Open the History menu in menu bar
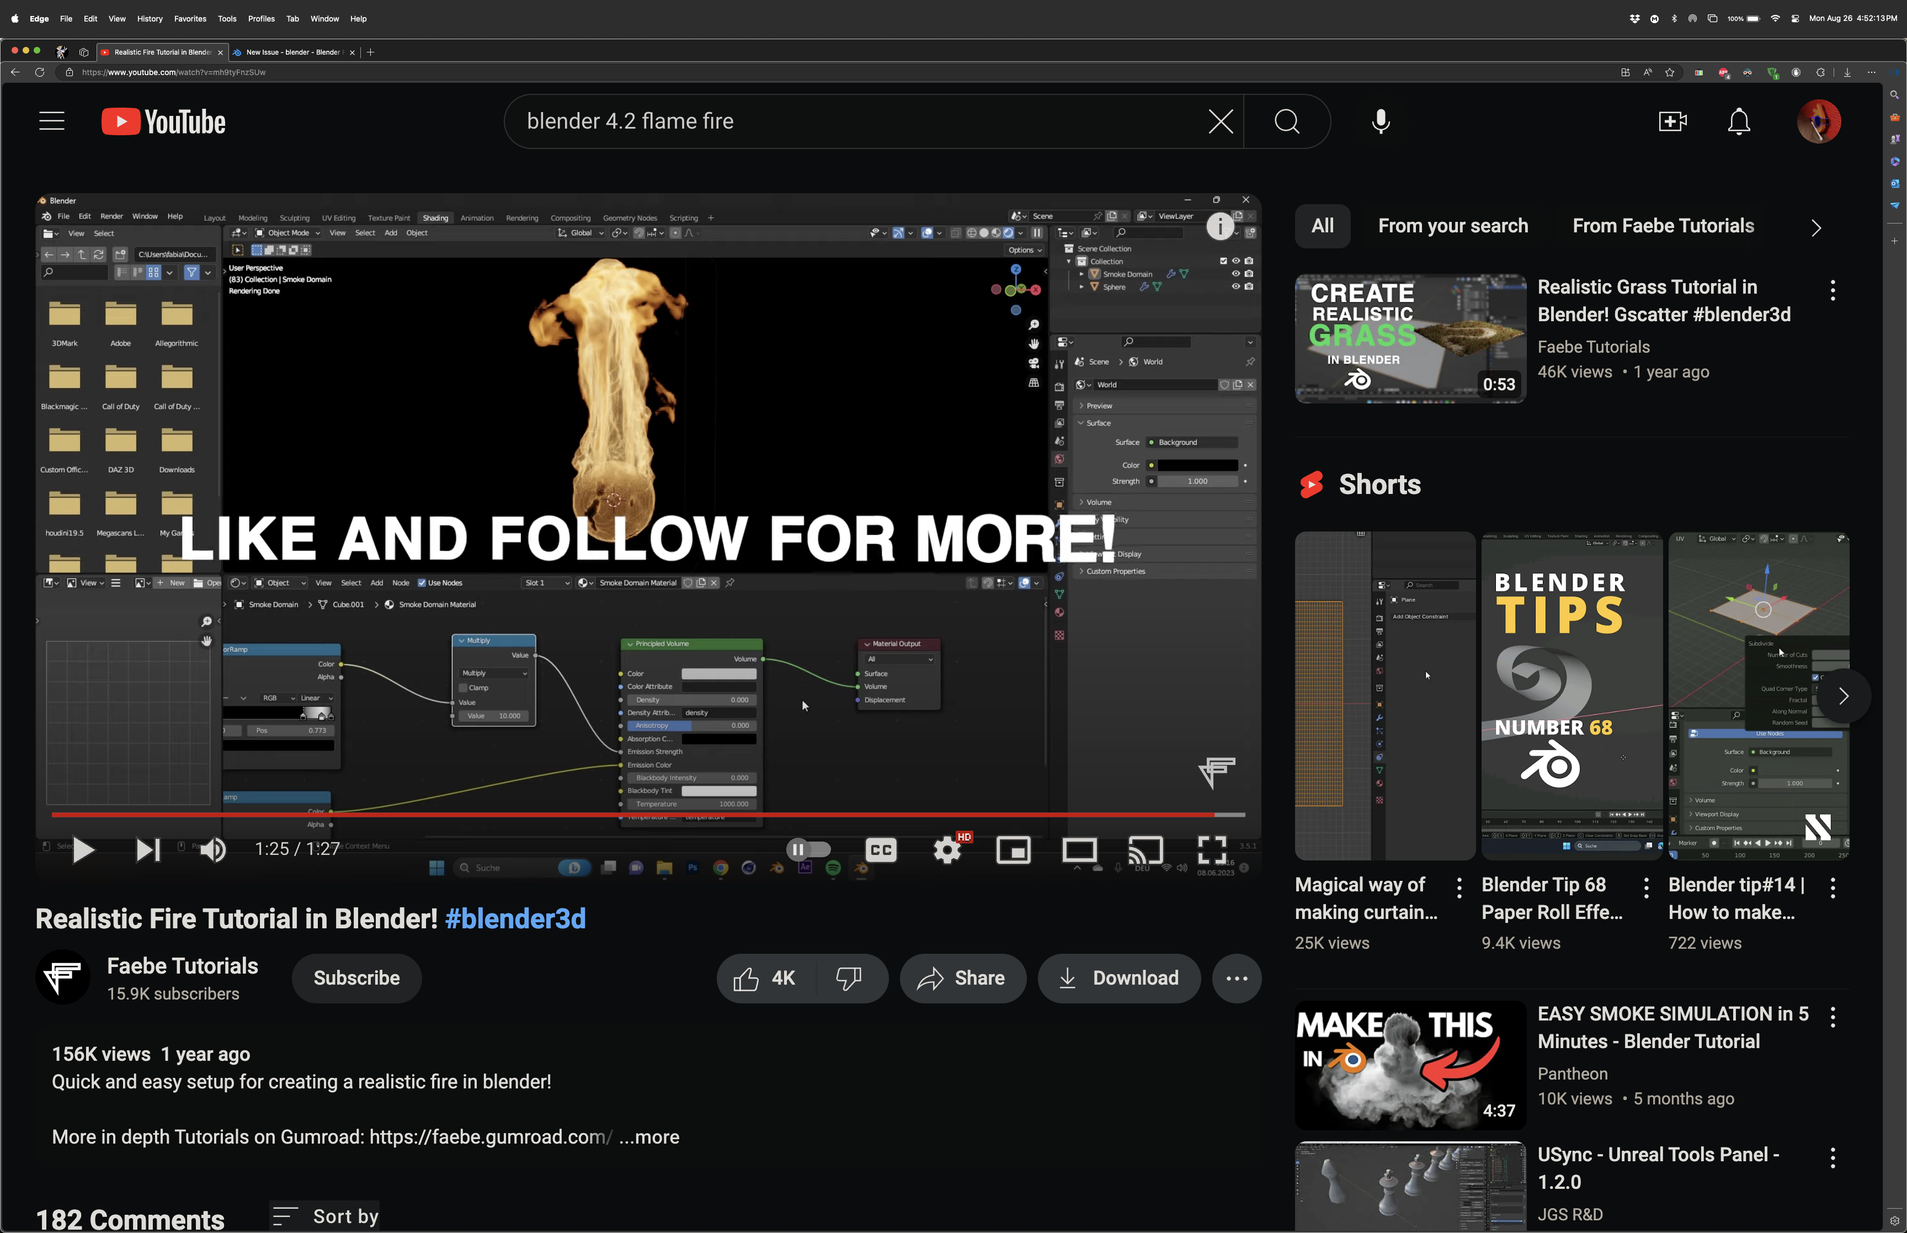Screen dimensions: 1907x1233 point(150,18)
